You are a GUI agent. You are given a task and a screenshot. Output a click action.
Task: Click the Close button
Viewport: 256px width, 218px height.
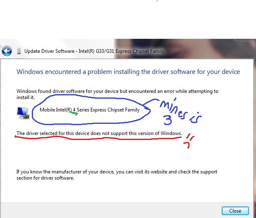click(235, 211)
